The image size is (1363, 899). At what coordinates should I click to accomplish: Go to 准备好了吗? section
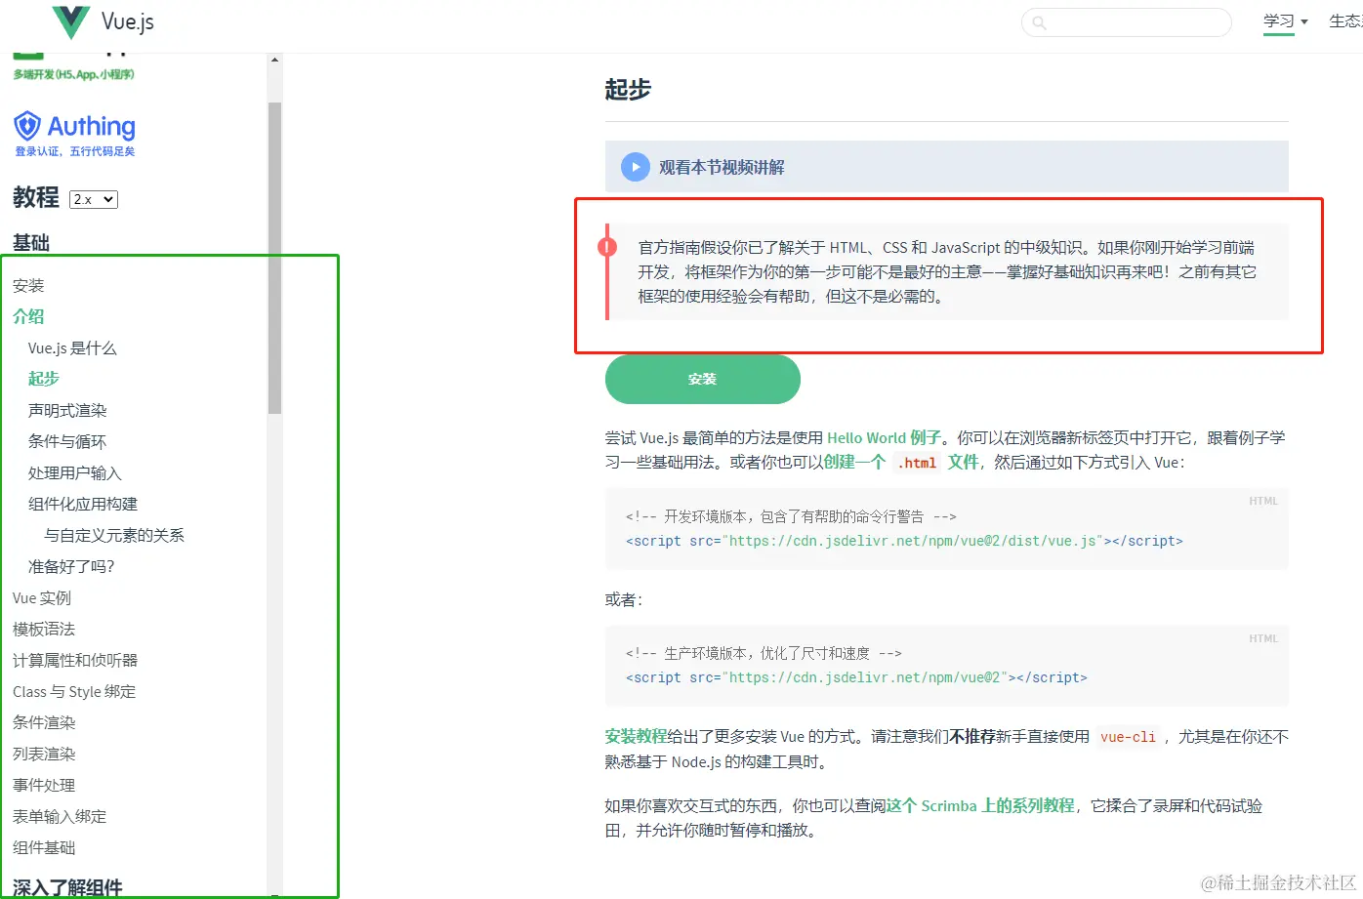coord(71,566)
